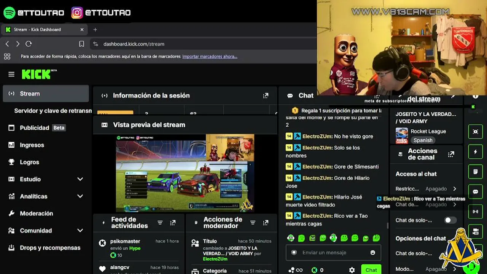The image size is (487, 274).
Task: Click the chat bubble icon in right rail
Action: coord(475,192)
